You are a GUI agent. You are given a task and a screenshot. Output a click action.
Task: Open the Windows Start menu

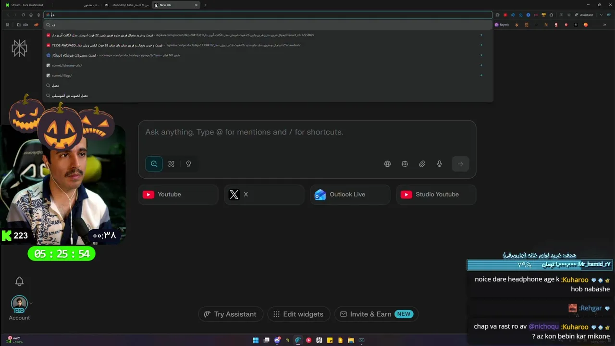256,340
